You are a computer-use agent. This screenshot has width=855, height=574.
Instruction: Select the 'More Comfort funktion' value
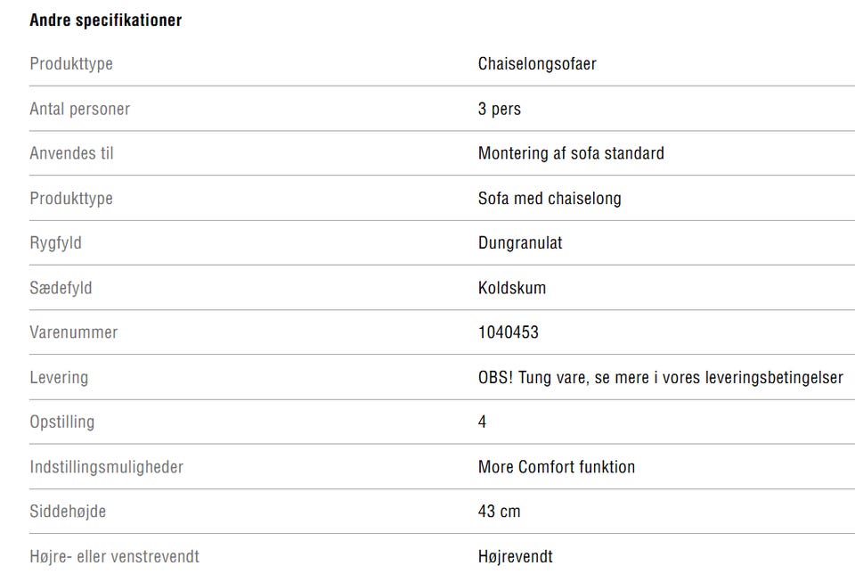pos(557,466)
